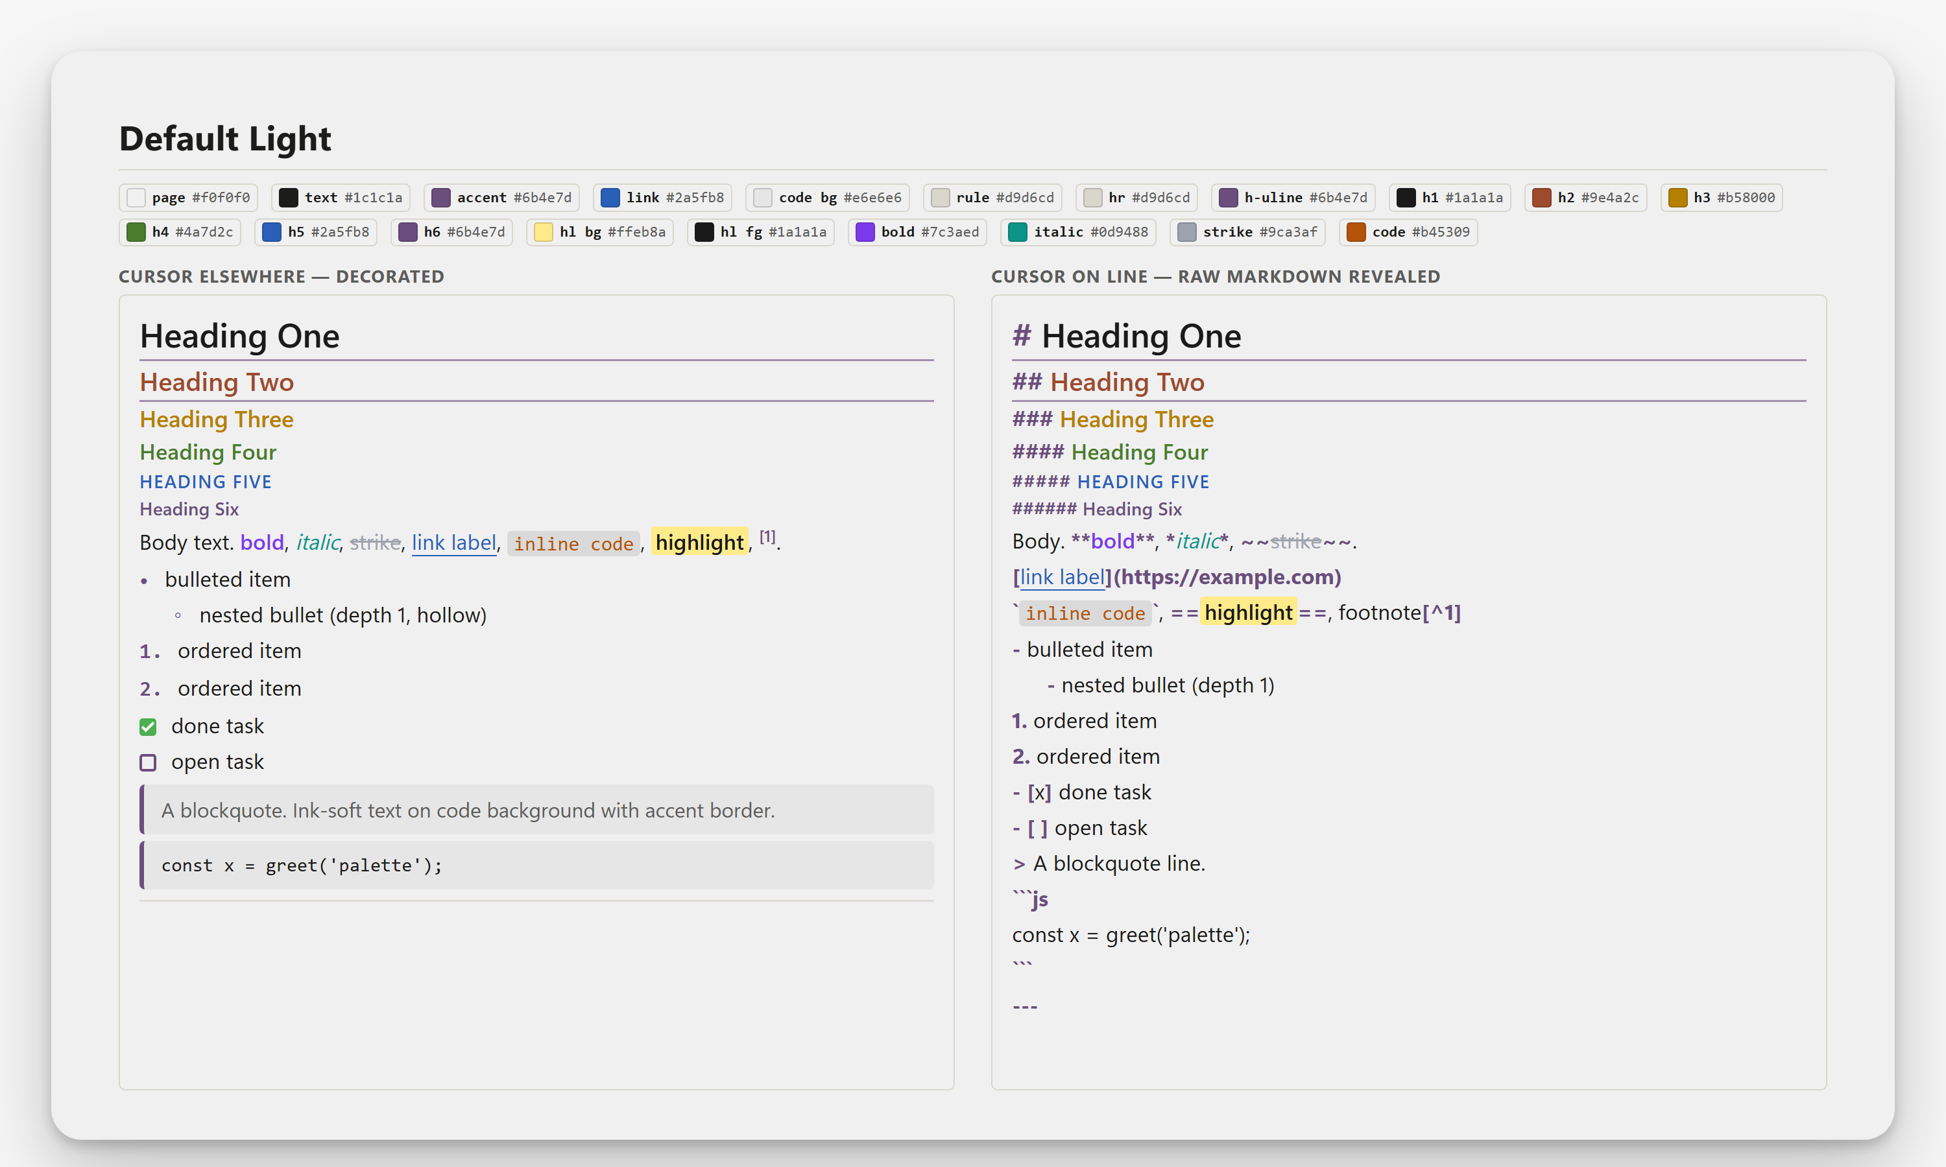Click the decorated 'inline code' span

[573, 544]
